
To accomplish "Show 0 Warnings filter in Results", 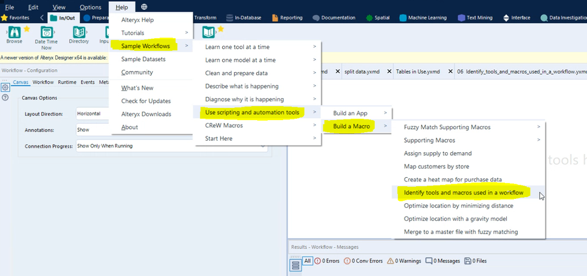I will click(x=404, y=261).
